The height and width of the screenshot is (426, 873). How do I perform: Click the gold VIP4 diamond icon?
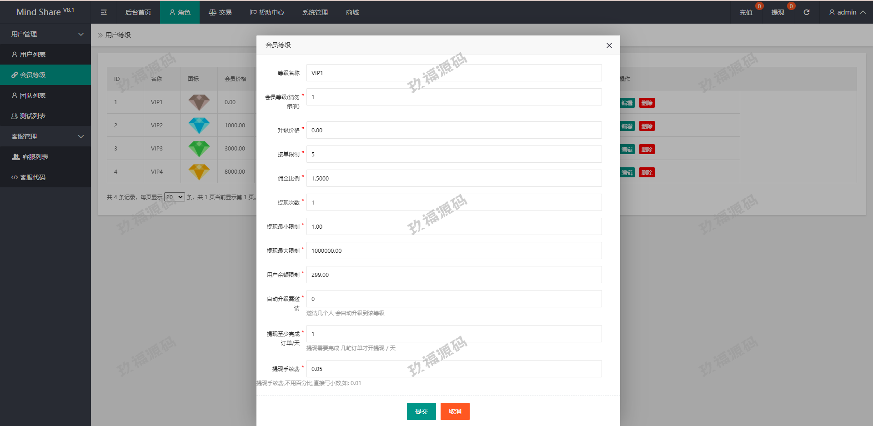199,172
